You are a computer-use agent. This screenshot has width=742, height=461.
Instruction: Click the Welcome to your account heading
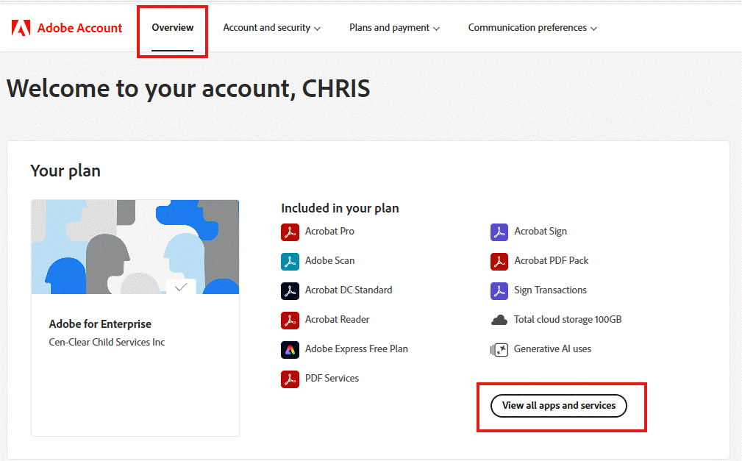pyautogui.click(x=188, y=88)
